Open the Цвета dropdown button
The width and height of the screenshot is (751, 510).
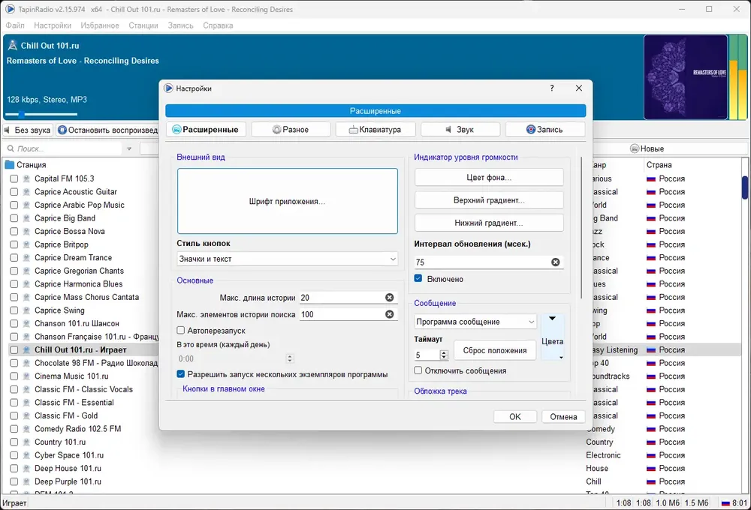(552, 337)
